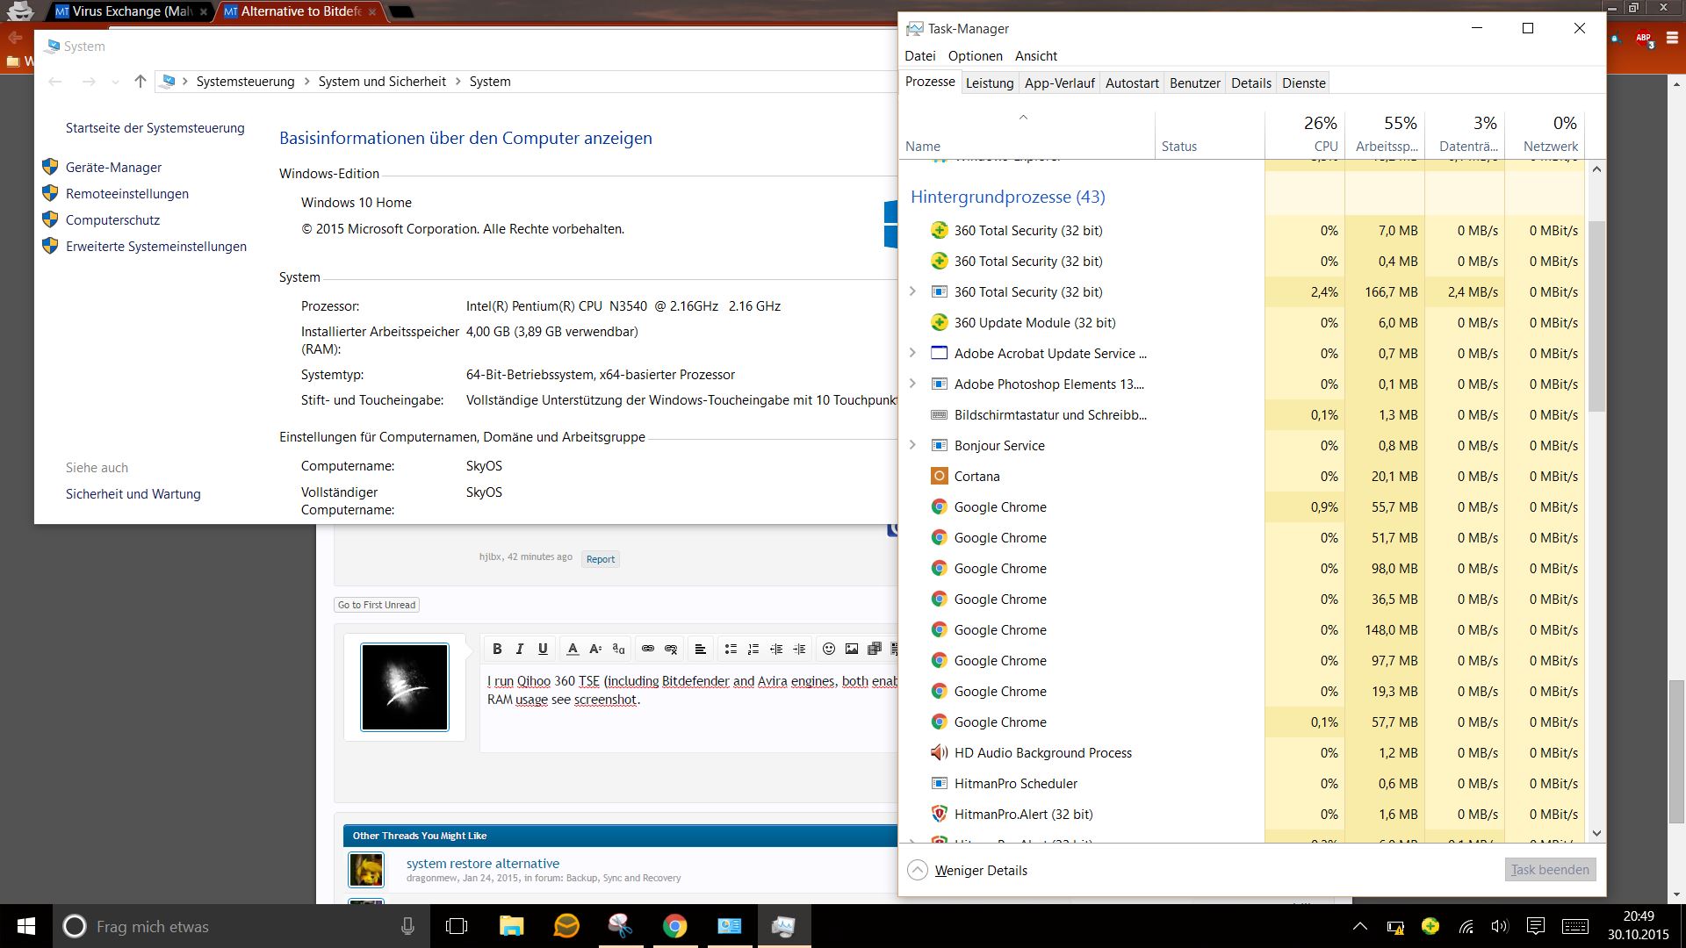Expand the 360 Total Security process group
Screen dimensions: 1686x948
click(912, 291)
